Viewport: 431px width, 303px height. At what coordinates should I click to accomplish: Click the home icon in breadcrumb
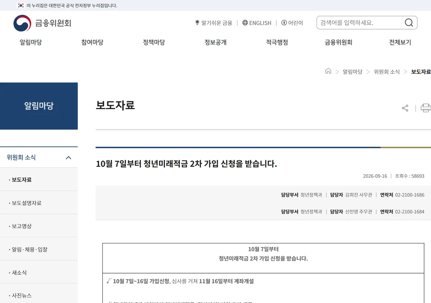point(328,71)
